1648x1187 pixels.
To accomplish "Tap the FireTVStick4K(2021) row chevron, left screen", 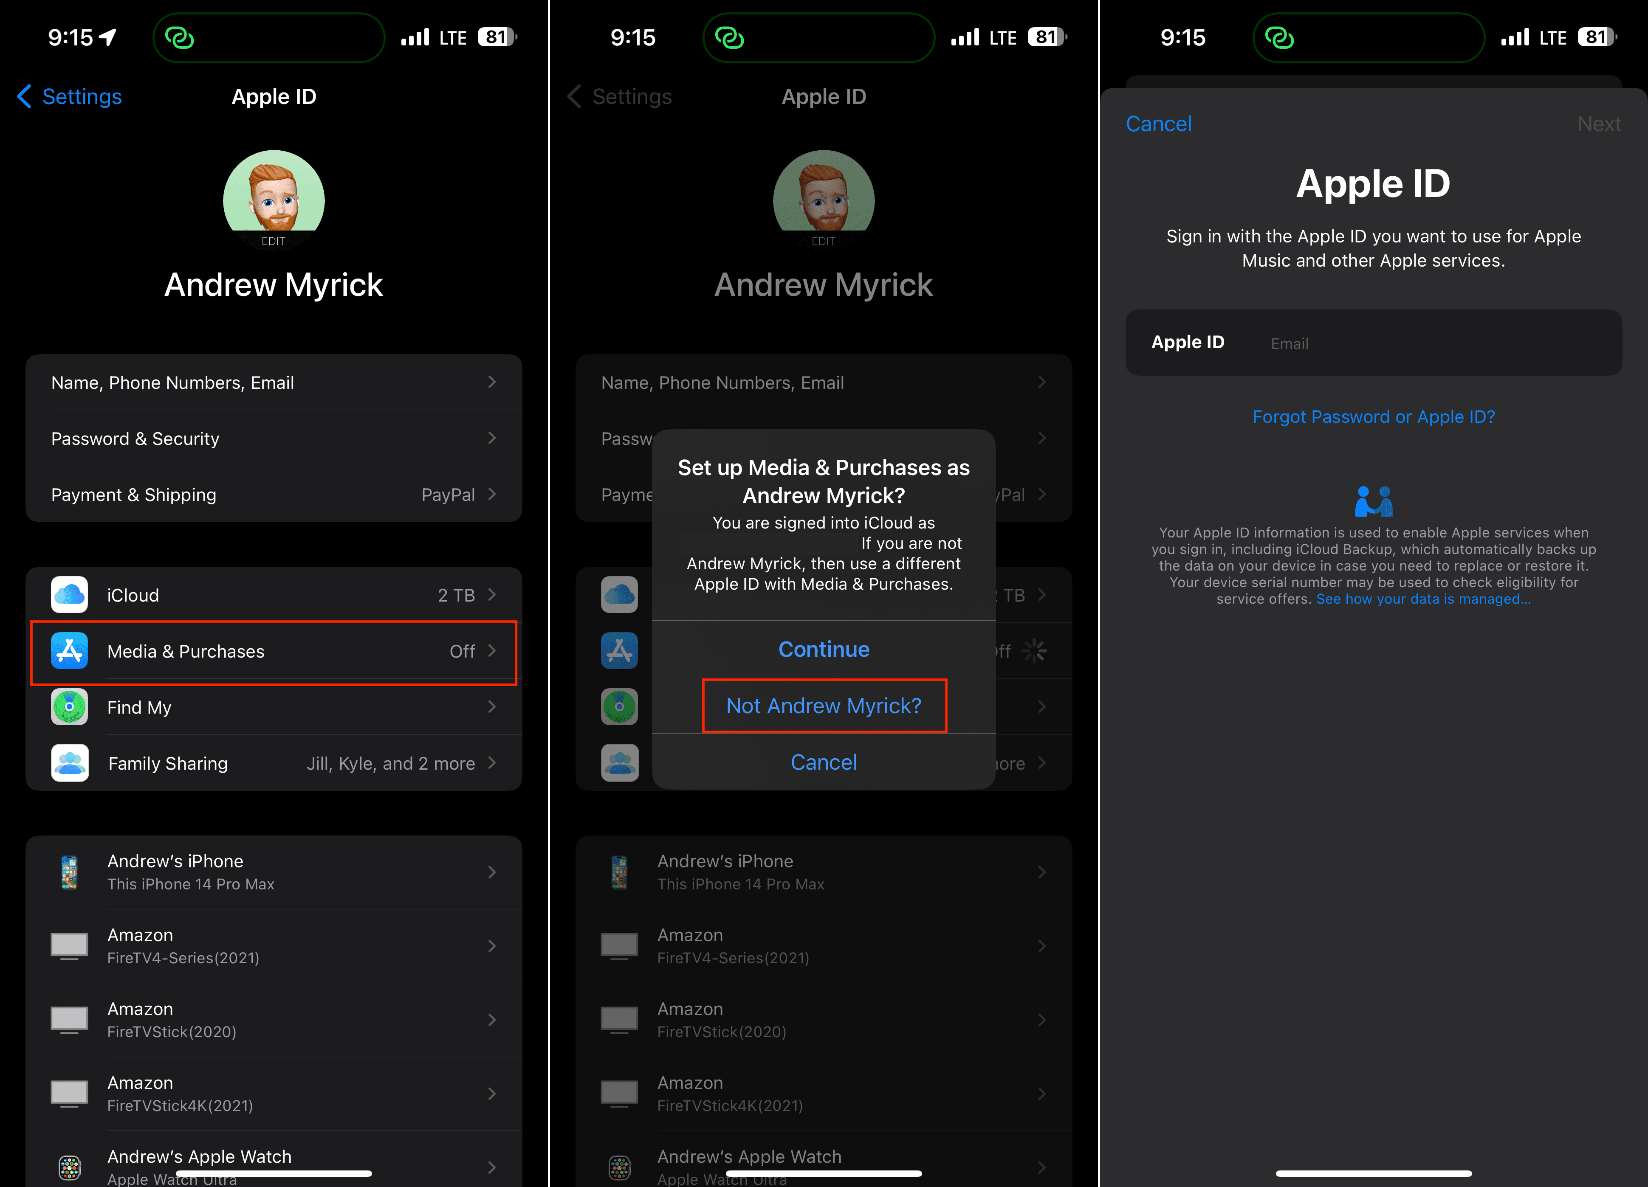I will click(492, 1094).
